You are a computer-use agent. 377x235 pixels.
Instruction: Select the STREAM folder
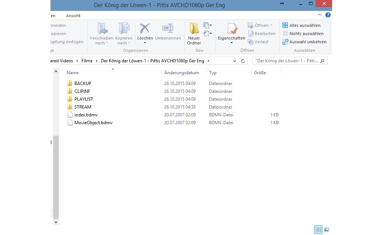(x=83, y=107)
